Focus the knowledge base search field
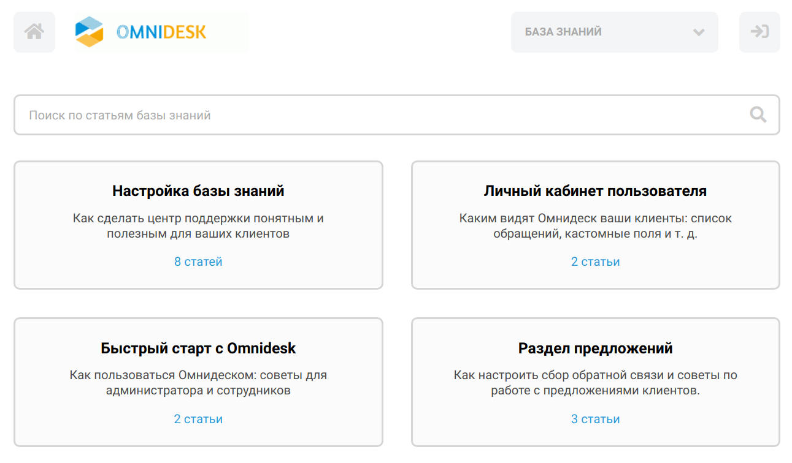The height and width of the screenshot is (463, 792). [396, 115]
